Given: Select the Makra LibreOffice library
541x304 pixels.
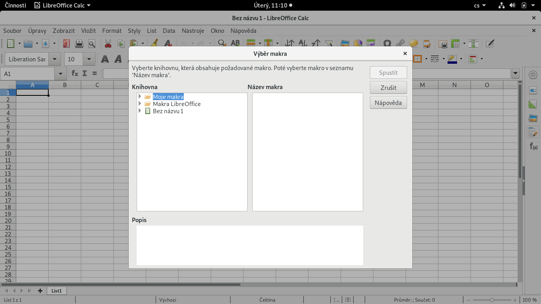Looking at the screenshot, I should point(177,104).
